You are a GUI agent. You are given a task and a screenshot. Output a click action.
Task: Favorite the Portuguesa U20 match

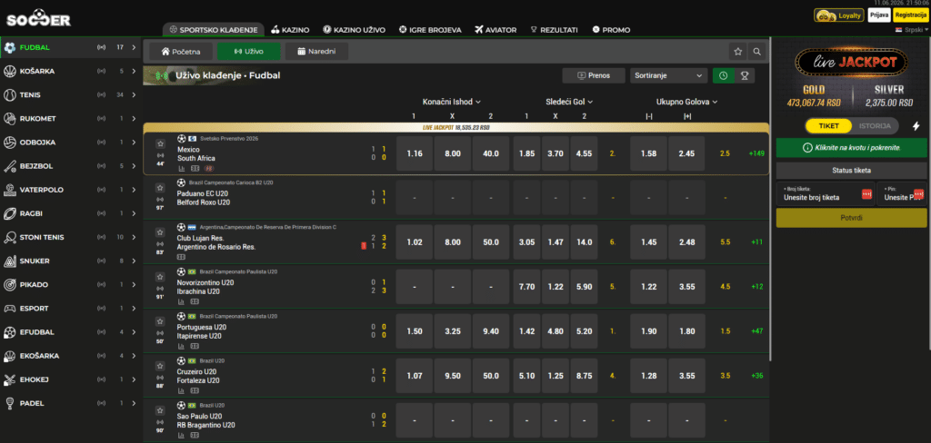[160, 320]
